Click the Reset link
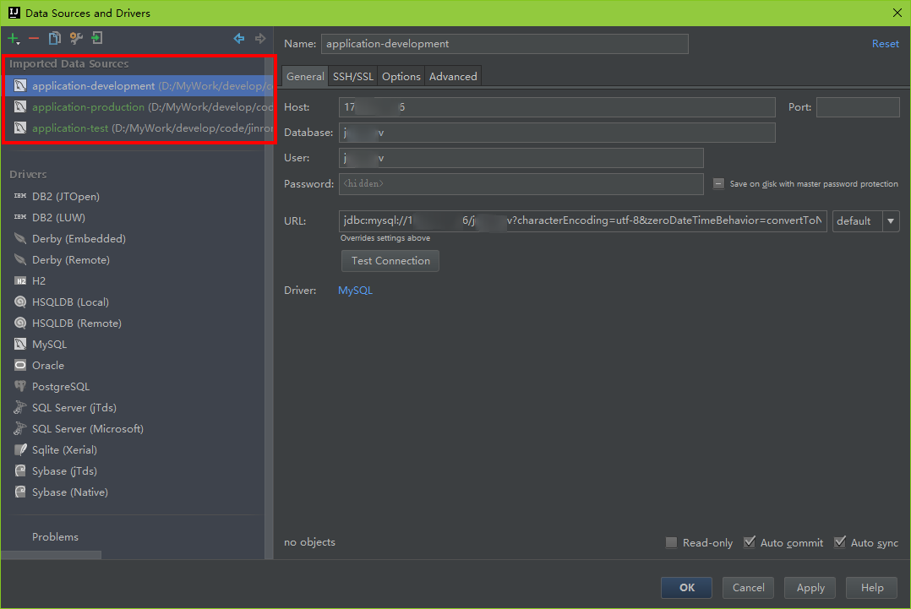The height and width of the screenshot is (609, 911). (x=885, y=44)
